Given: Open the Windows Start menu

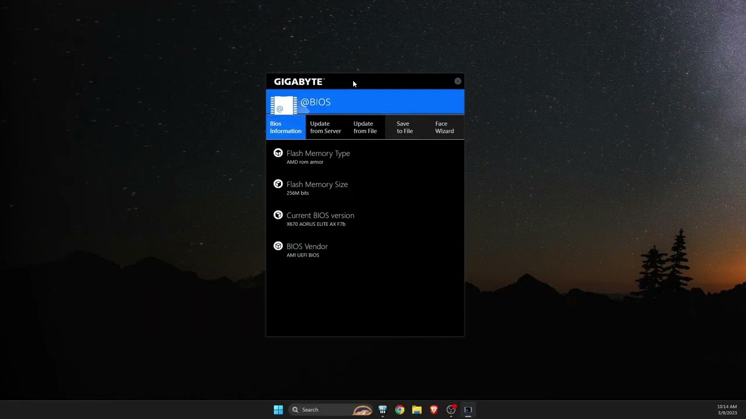Looking at the screenshot, I should tap(278, 410).
